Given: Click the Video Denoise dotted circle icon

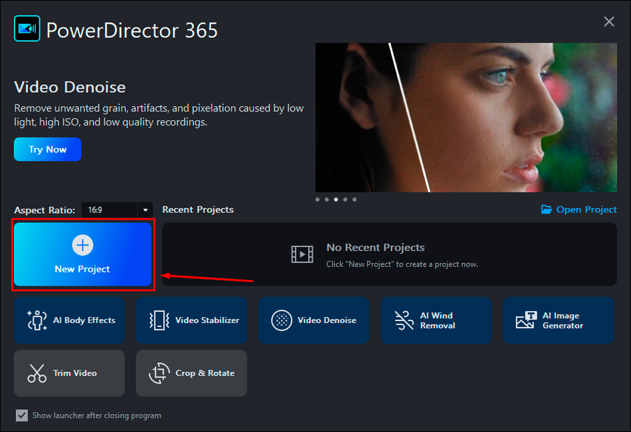Looking at the screenshot, I should (x=281, y=320).
